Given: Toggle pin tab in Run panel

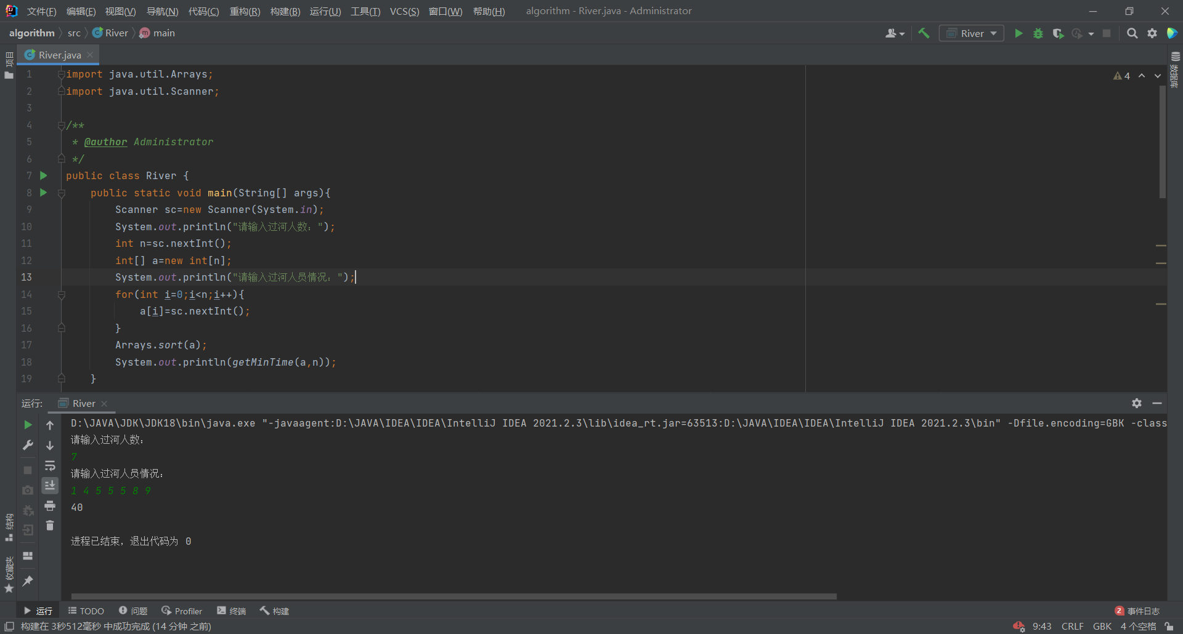Looking at the screenshot, I should [28, 580].
